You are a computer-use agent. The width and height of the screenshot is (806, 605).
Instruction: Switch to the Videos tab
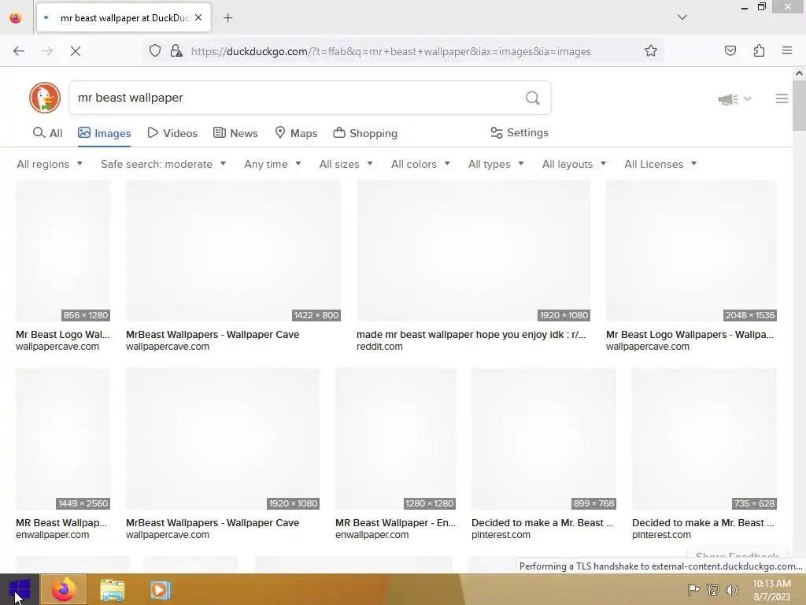[172, 133]
